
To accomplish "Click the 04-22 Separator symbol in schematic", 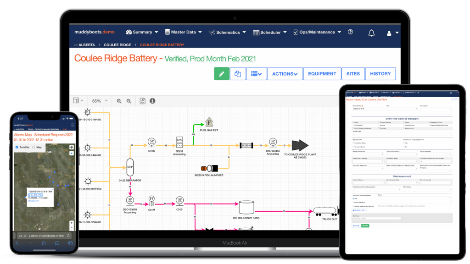I will (130, 168).
